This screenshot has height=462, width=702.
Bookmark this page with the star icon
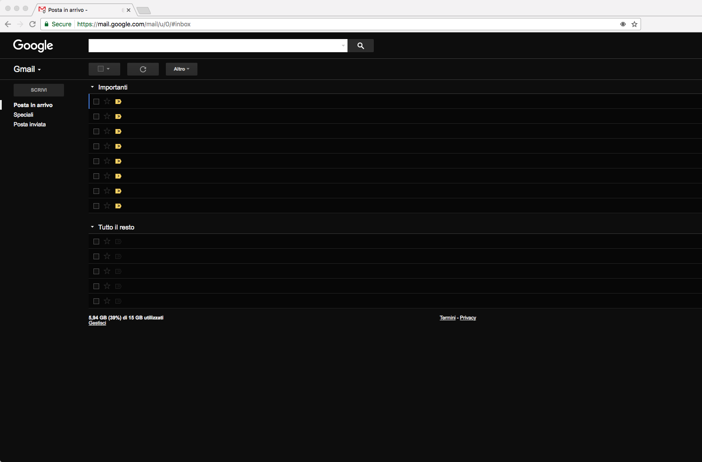[634, 24]
